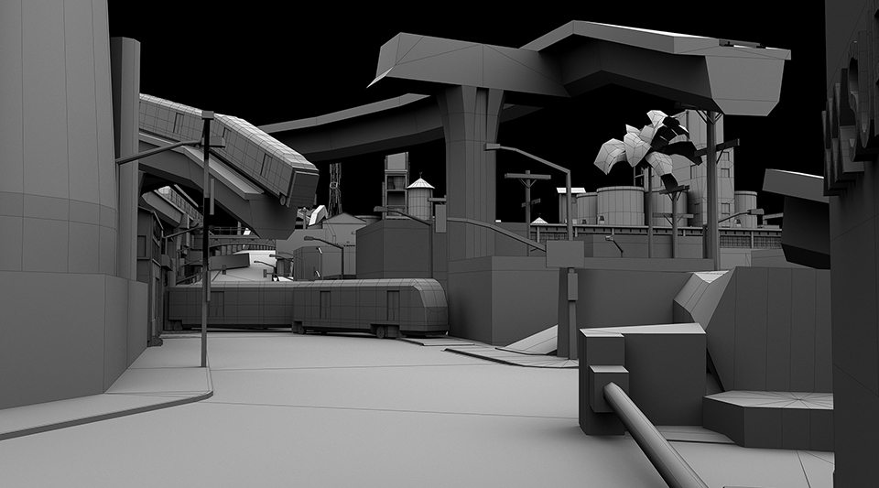The image size is (879, 488).
Task: Click the cone-roofed water tower
Action: [x=419, y=195]
